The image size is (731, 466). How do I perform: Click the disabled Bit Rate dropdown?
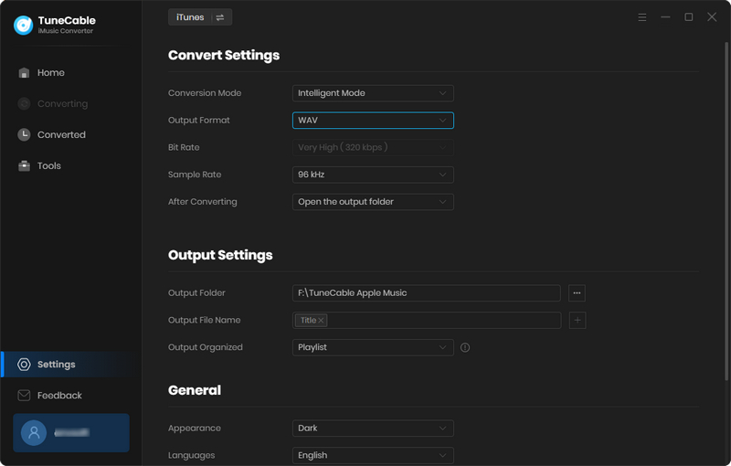click(x=373, y=147)
